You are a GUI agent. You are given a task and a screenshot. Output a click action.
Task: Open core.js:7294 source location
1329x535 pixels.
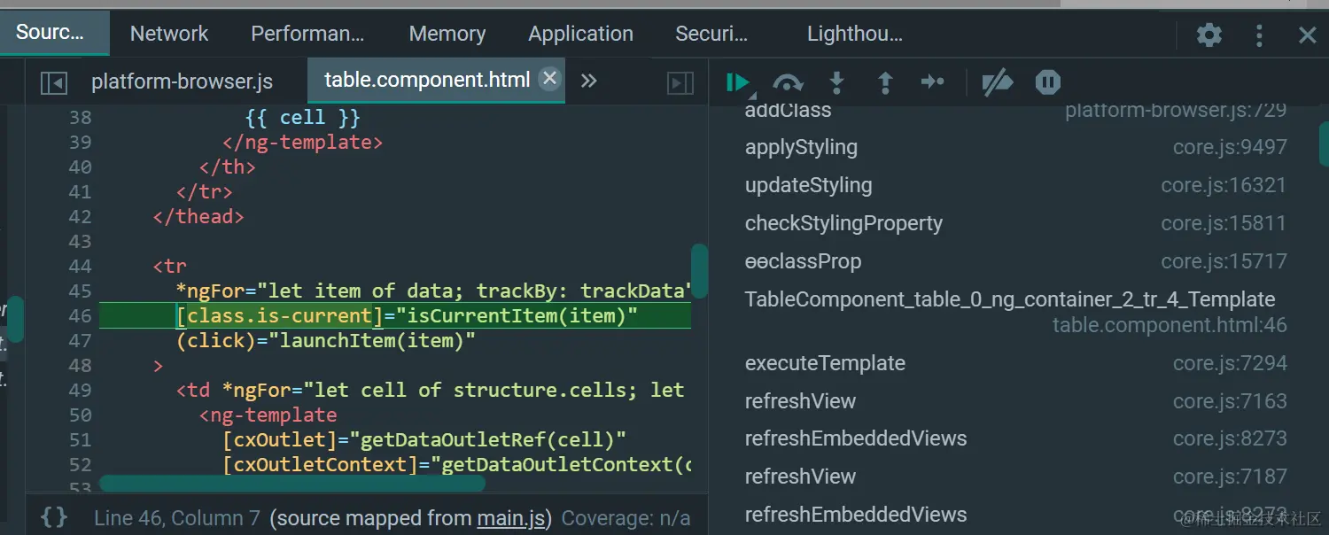click(1230, 363)
